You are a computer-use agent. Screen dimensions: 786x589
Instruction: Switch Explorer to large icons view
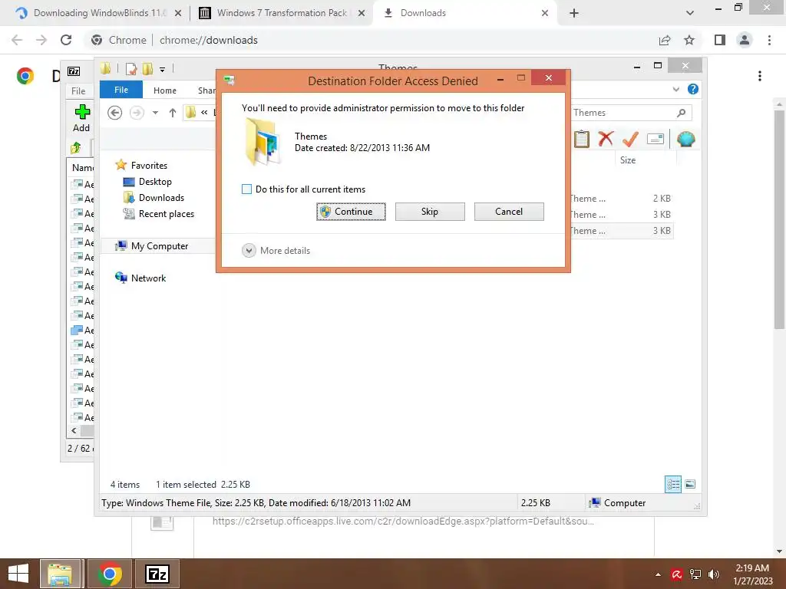point(690,484)
